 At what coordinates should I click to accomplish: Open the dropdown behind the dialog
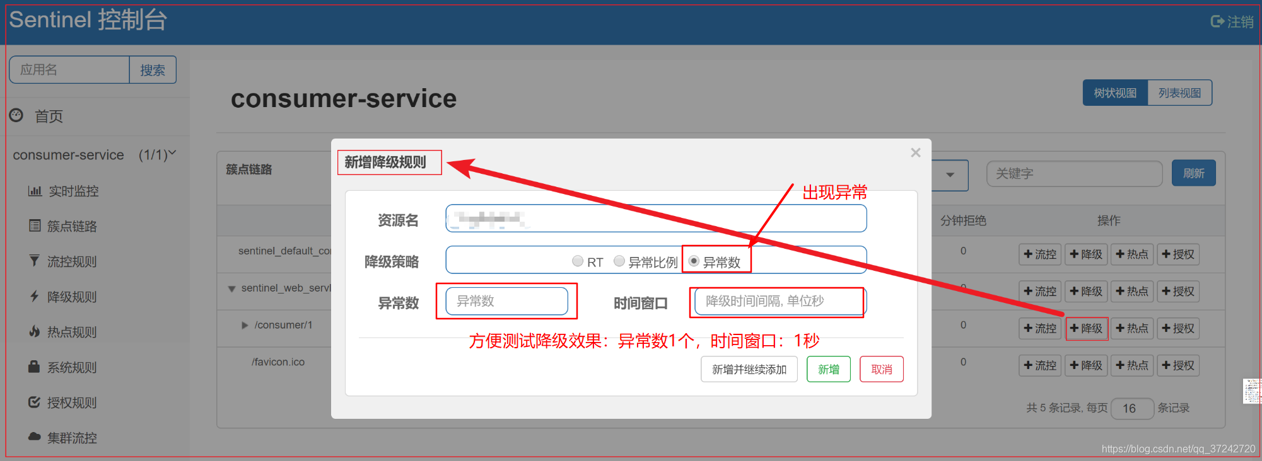coord(950,174)
